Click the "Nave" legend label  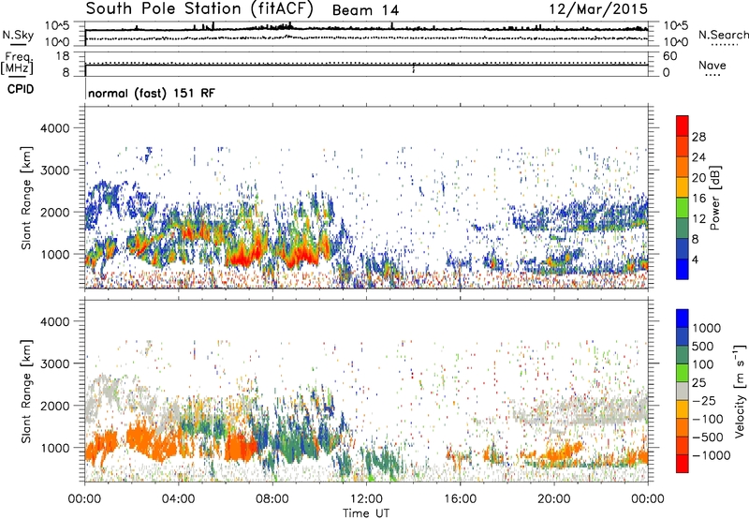pos(712,65)
